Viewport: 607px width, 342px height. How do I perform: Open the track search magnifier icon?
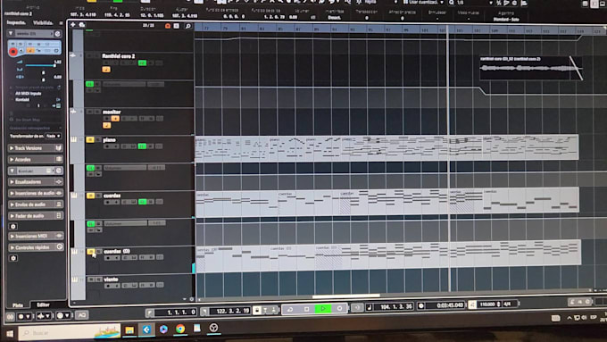coord(187,26)
